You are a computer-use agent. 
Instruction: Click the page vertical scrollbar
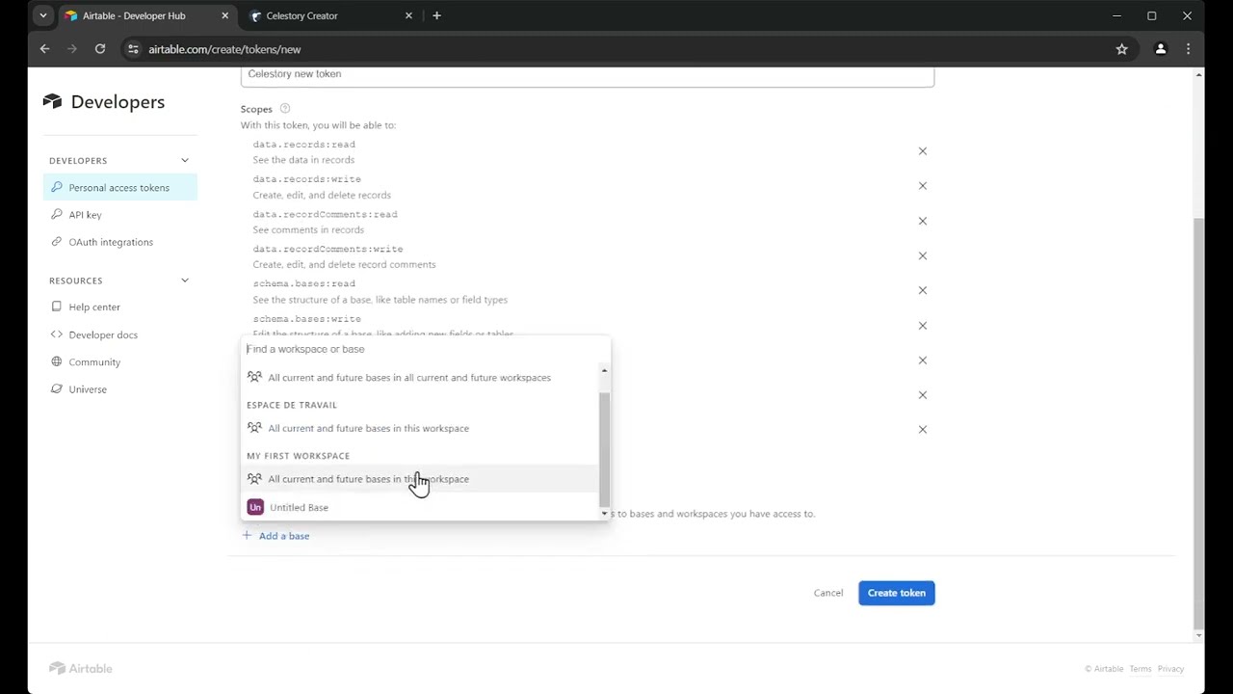(x=1198, y=424)
